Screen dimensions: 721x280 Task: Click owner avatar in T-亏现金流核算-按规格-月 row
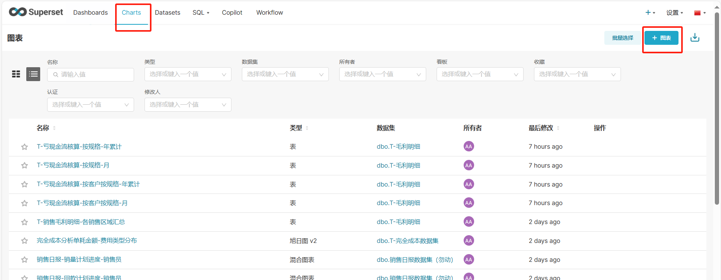click(469, 165)
